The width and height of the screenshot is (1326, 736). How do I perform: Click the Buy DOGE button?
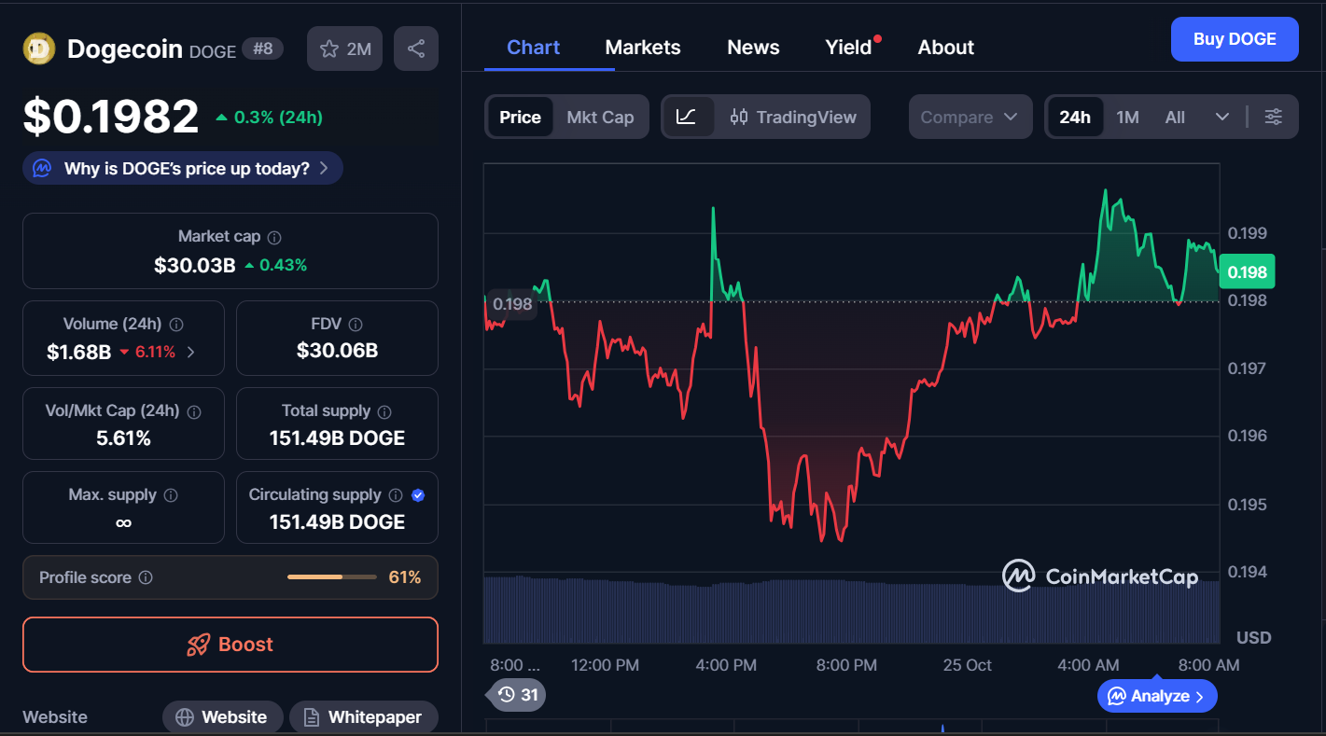tap(1234, 39)
